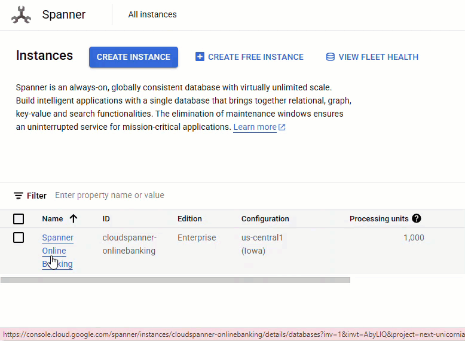Click the Spanner logo icon
The width and height of the screenshot is (465, 341).
[21, 15]
